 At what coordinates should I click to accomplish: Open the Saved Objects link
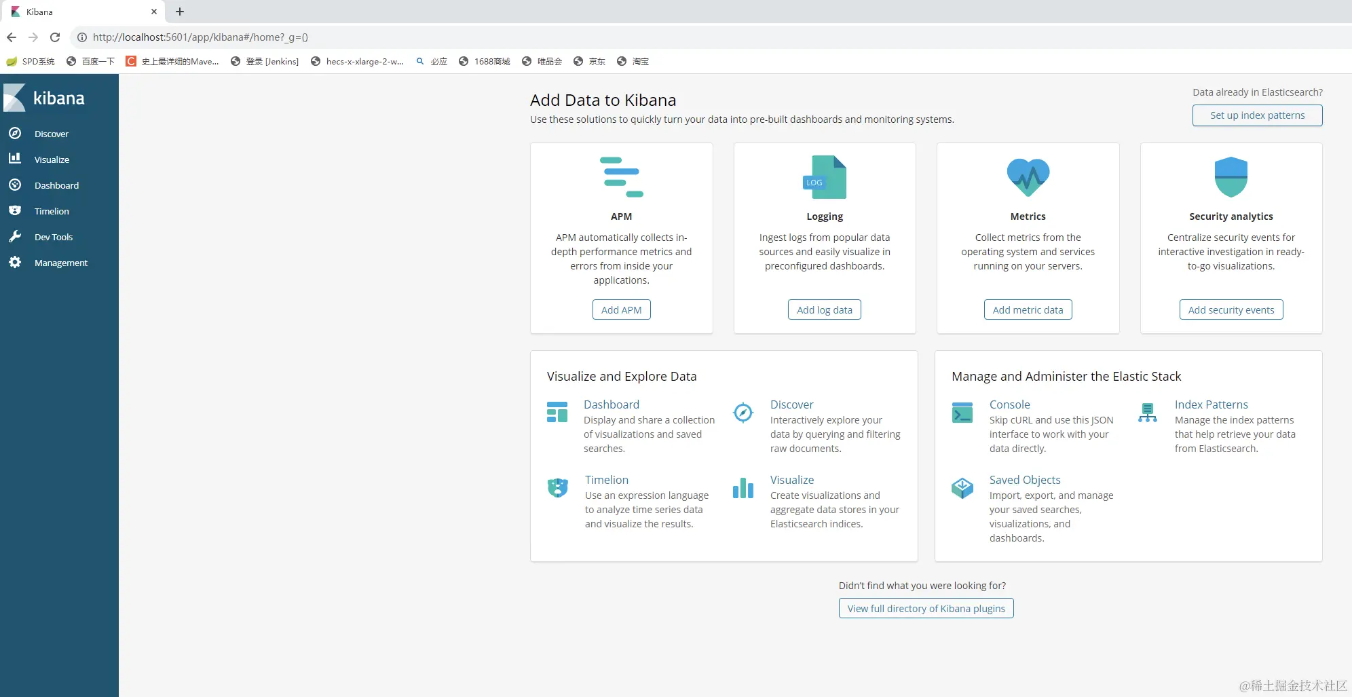1025,480
